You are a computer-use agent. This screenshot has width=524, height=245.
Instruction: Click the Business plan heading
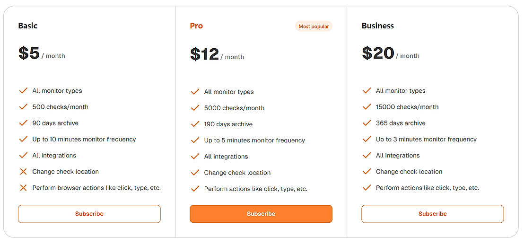pos(378,26)
